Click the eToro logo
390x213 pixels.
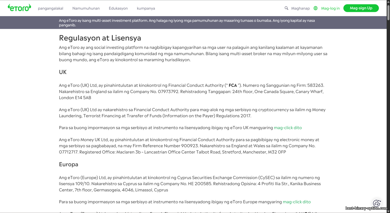(x=19, y=8)
